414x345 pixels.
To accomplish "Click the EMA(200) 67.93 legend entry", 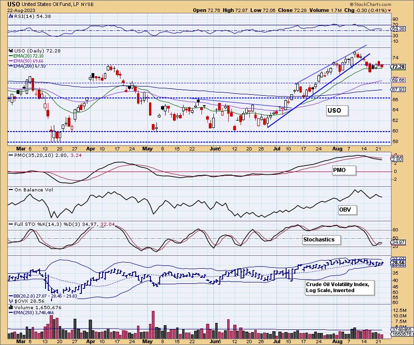I will click(x=27, y=66).
